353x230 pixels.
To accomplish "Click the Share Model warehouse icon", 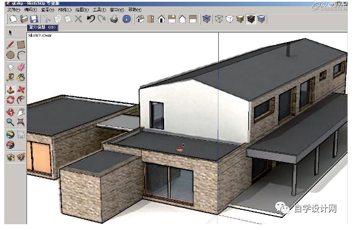I will pyautogui.click(x=21, y=157).
